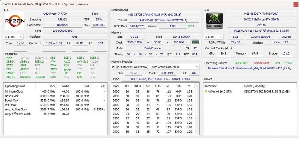299x161 pixels.
Task: Select the 5 nm process field
Action: 95,13
